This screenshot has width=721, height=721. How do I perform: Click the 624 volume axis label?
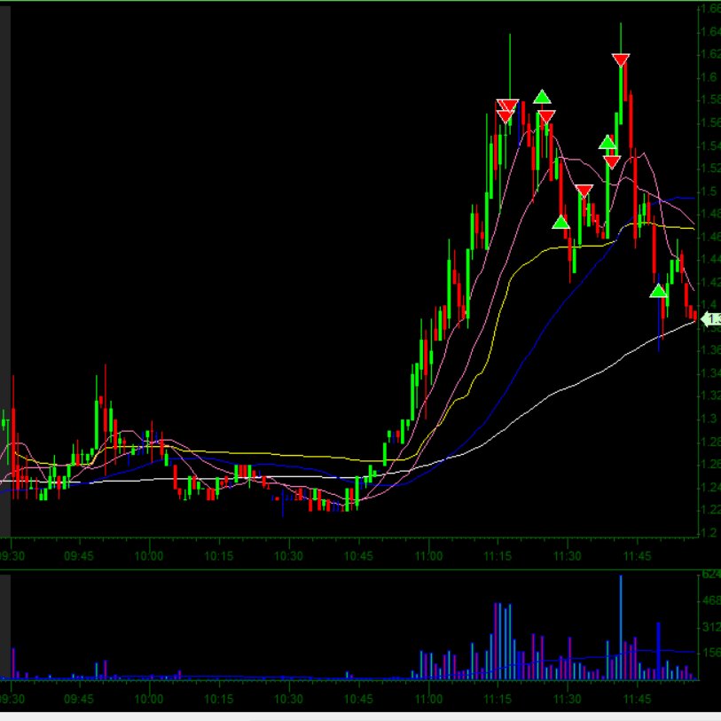coord(711,575)
